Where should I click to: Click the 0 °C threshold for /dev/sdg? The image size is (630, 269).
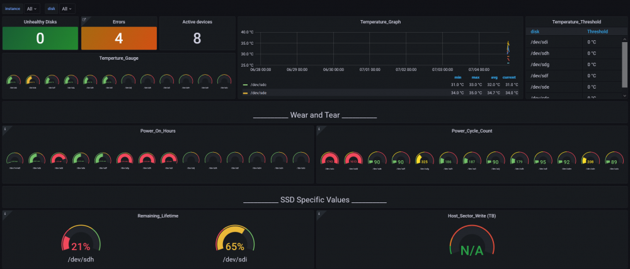(x=592, y=64)
